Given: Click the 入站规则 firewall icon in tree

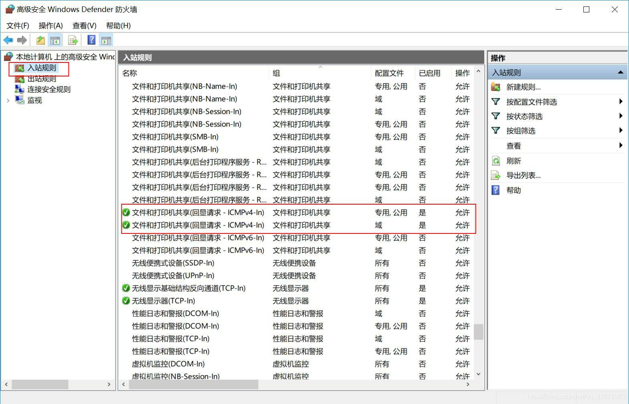Looking at the screenshot, I should point(19,68).
